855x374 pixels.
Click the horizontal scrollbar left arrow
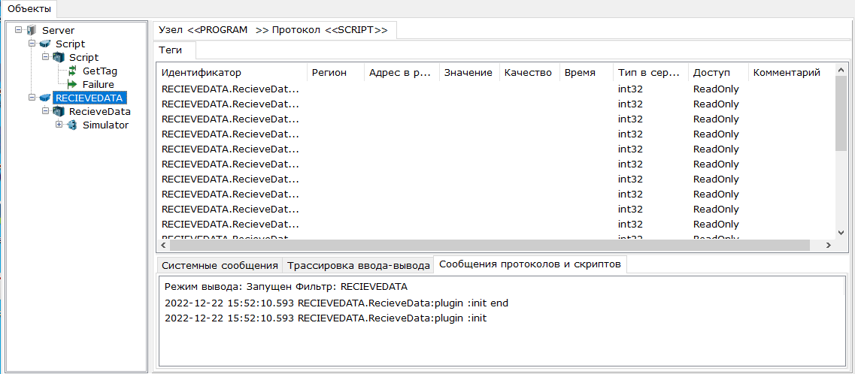[x=163, y=246]
